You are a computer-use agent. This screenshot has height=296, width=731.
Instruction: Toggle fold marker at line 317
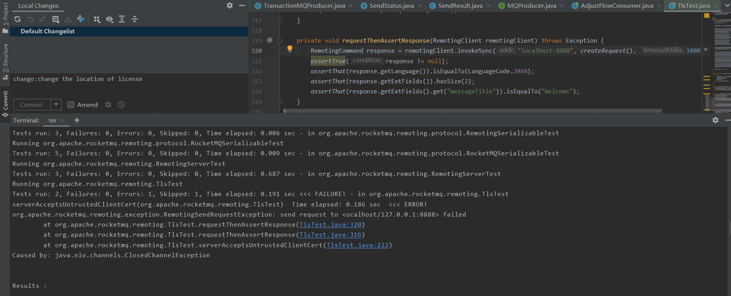click(279, 20)
